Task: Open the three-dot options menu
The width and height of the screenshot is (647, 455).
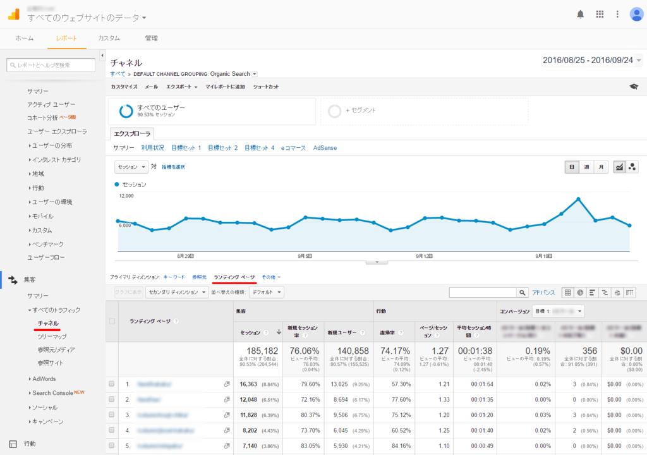Action: tap(617, 15)
